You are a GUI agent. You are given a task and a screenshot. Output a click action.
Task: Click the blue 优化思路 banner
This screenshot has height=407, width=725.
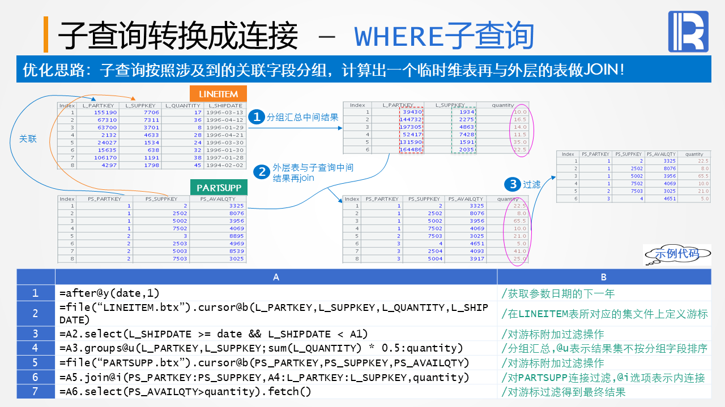point(364,70)
